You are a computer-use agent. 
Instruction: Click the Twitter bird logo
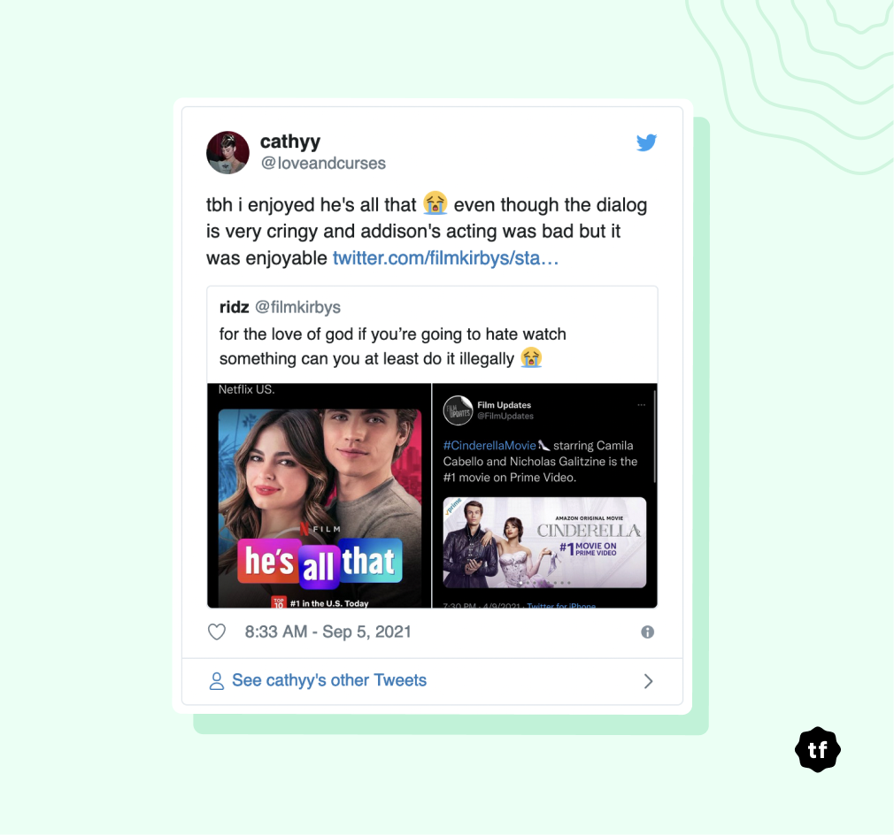[646, 142]
